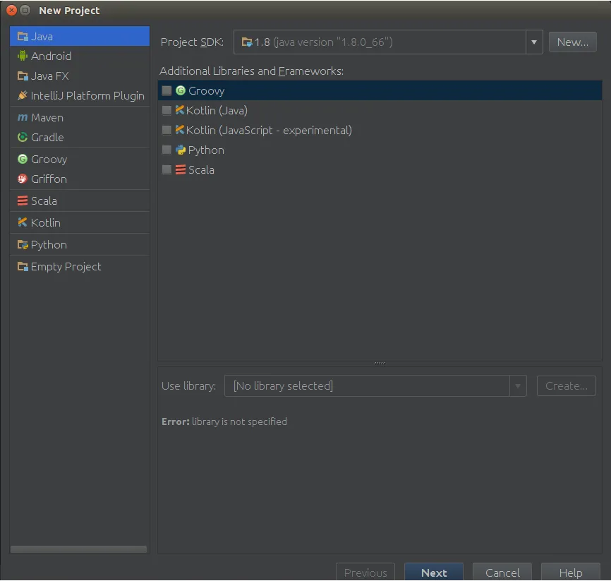Select the Java folder icon in sidebar

(23, 36)
